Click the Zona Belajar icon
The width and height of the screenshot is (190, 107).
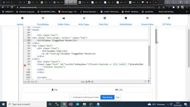point(43,18)
